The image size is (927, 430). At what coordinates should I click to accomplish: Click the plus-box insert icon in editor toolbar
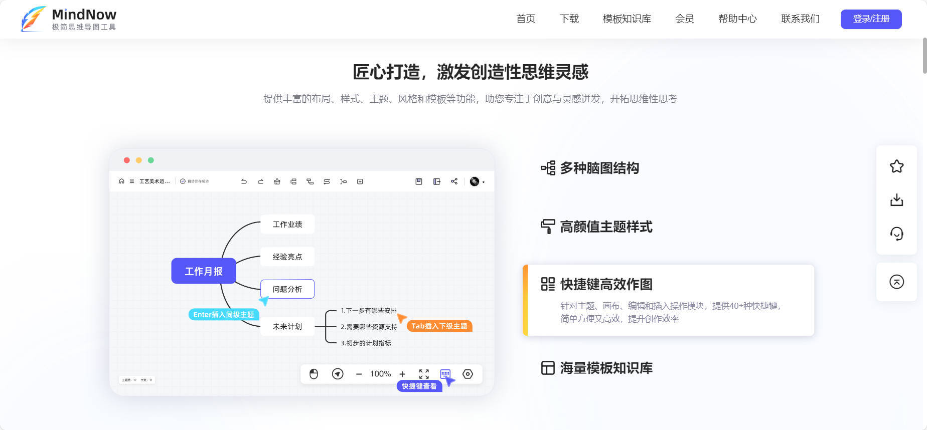click(360, 181)
